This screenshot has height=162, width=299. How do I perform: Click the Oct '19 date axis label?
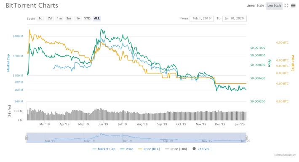pos(181,124)
